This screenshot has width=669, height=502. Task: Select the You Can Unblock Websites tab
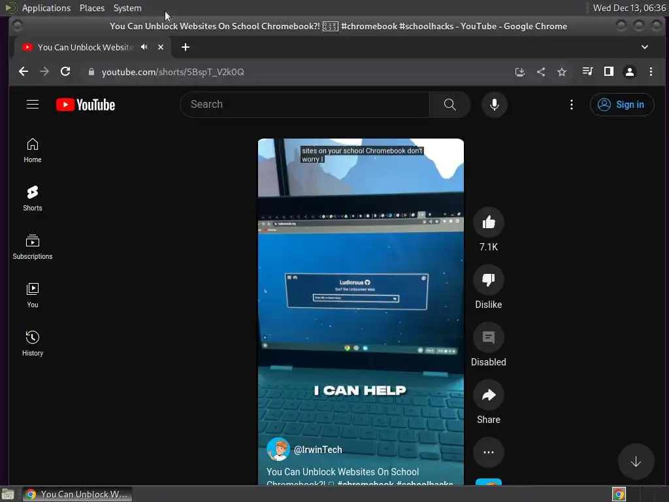86,47
